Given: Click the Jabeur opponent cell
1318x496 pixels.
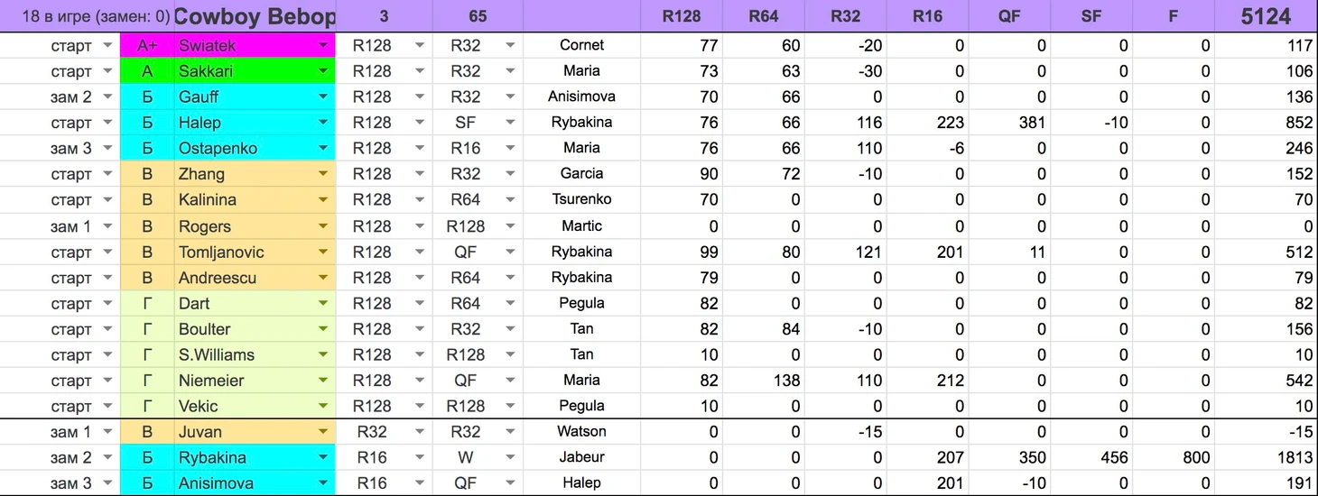Looking at the screenshot, I should click(581, 457).
